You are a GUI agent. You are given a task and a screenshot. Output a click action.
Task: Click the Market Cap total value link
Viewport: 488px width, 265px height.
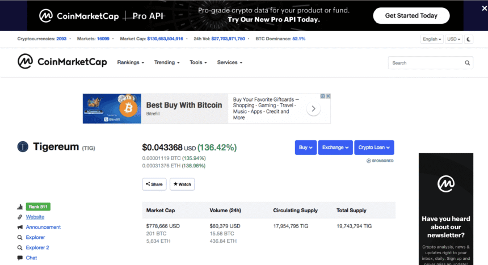point(165,39)
